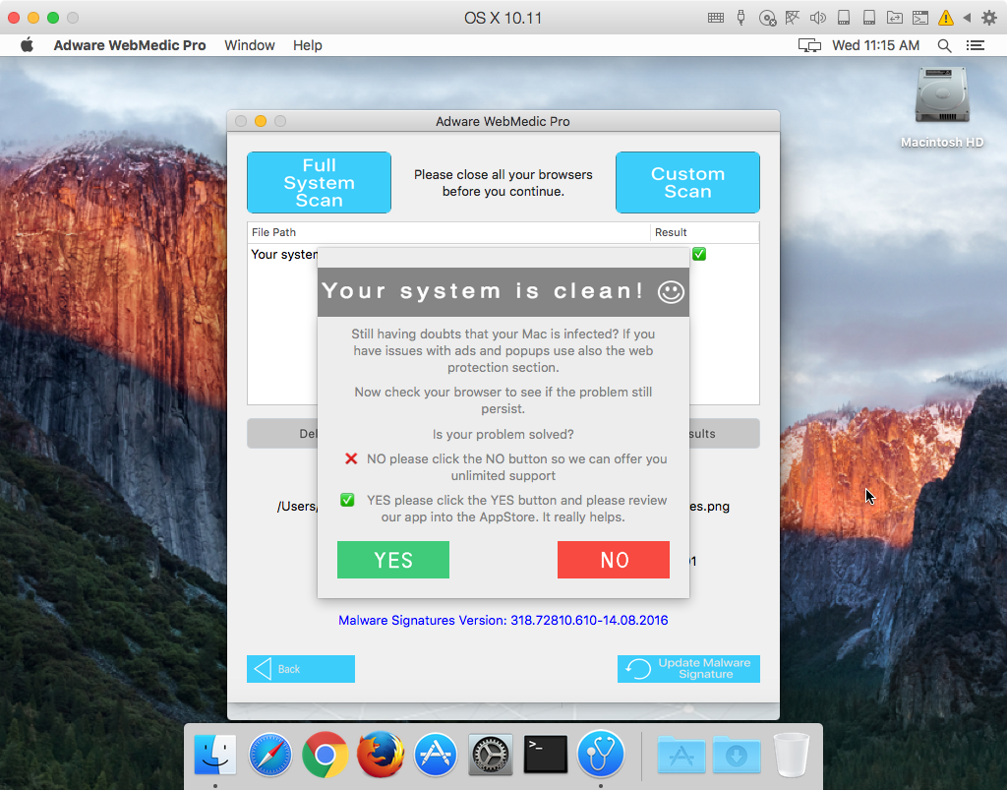Screen dimensions: 1007x790
Task: Launch Google Chrome from the dock
Action: [326, 755]
